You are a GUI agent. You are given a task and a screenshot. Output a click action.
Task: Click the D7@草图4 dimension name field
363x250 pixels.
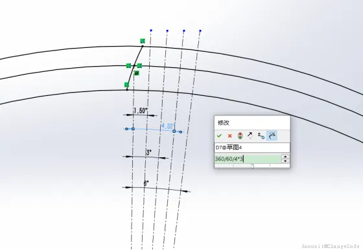(x=252, y=148)
